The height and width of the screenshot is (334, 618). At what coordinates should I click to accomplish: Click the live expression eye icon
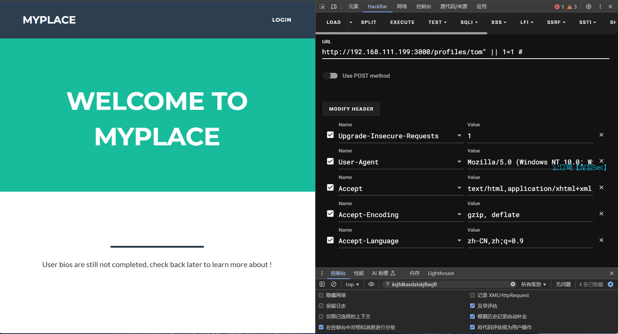click(x=371, y=284)
